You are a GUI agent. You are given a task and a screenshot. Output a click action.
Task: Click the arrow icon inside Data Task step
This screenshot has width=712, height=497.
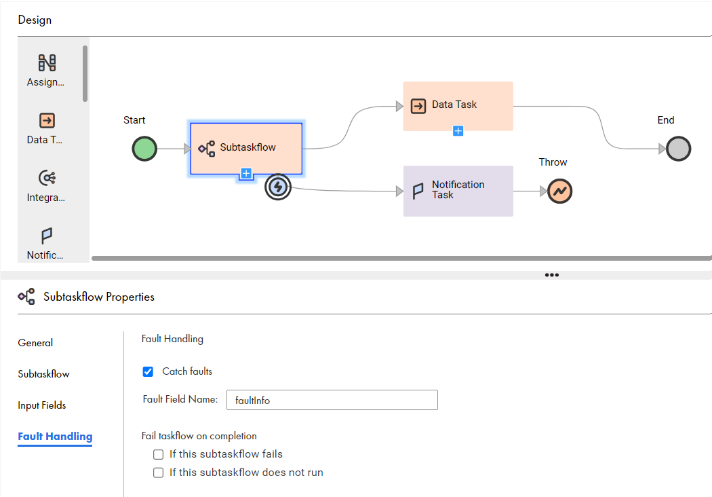(418, 106)
